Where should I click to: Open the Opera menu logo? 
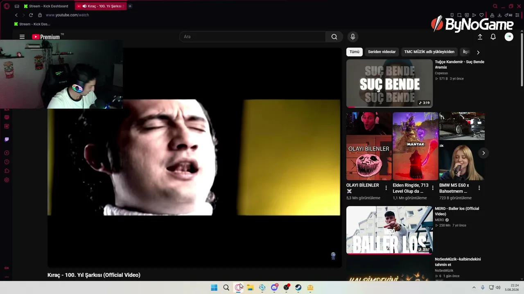(x=7, y=6)
